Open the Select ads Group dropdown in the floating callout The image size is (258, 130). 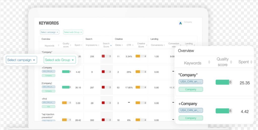(x=60, y=60)
